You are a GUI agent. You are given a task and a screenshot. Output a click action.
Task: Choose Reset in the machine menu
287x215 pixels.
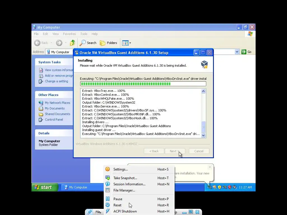coord(139,205)
